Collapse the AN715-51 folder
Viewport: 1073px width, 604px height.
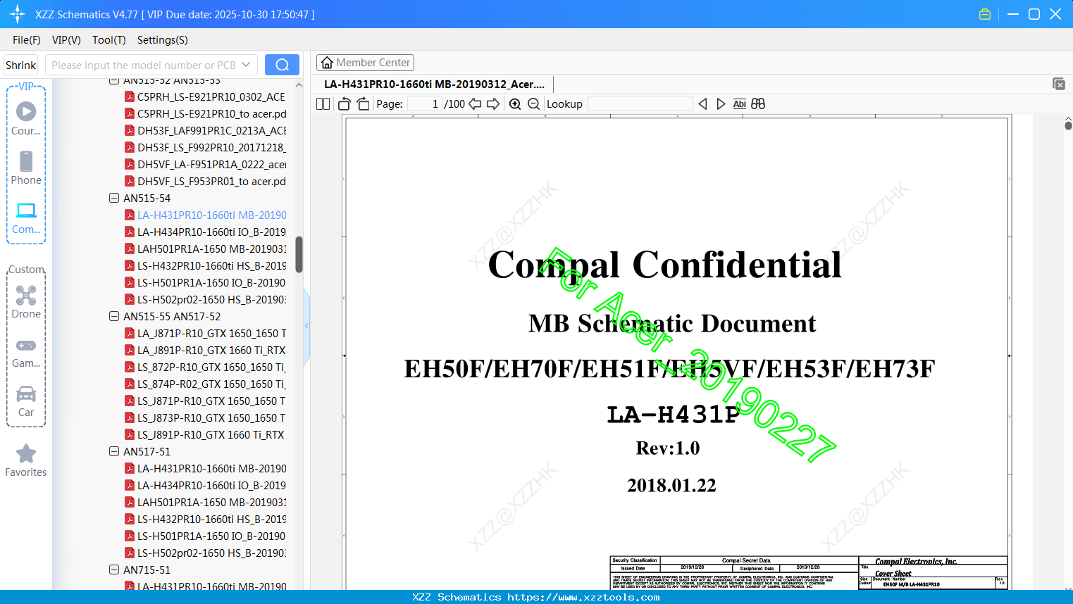point(114,570)
